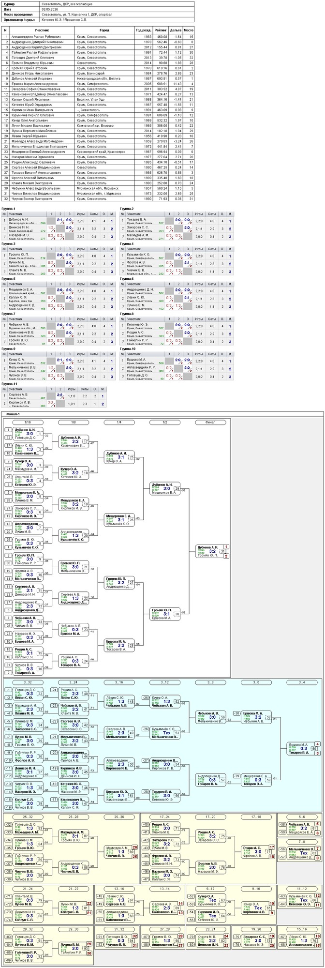Click the 1/4 round header
Screen dimensions: 325x968
coord(119,423)
